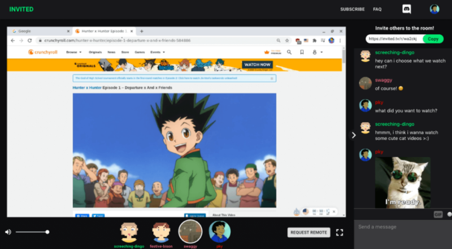Screen dimensions: 452x249
Task: Open profile avatar in top right header
Action: point(434,9)
